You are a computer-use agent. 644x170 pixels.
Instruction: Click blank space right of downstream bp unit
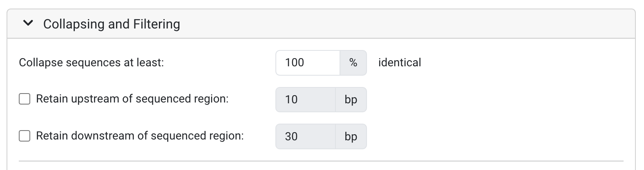click(x=490, y=136)
